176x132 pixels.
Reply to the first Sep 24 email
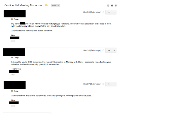point(109,12)
